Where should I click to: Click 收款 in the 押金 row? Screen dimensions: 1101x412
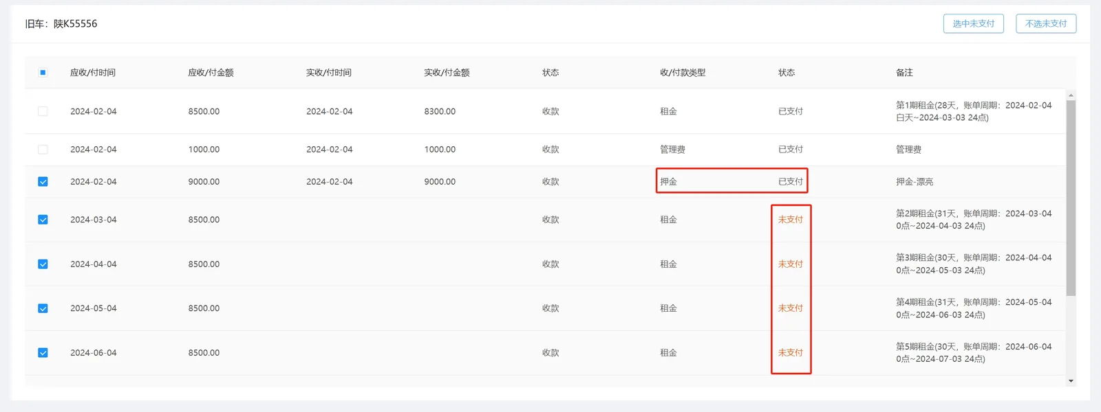(550, 182)
